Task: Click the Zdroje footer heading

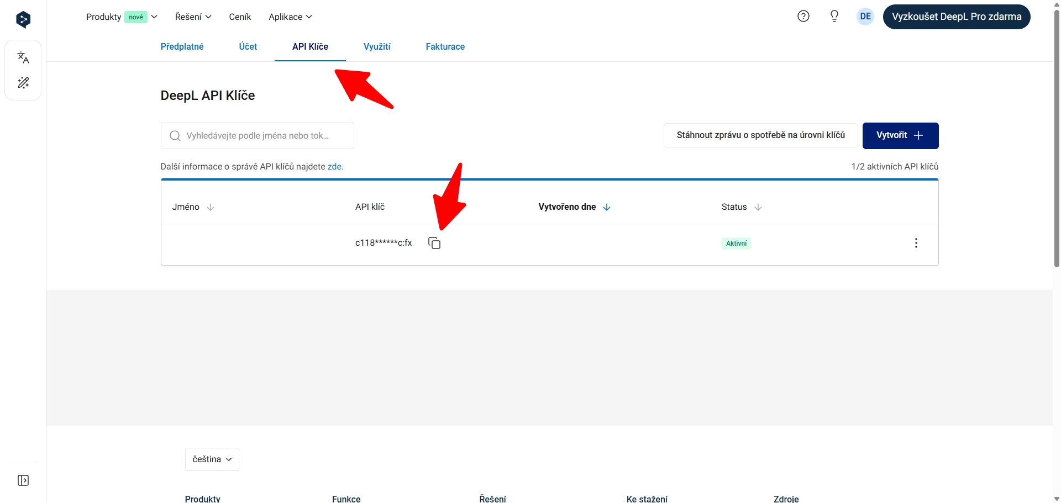Action: click(x=786, y=499)
